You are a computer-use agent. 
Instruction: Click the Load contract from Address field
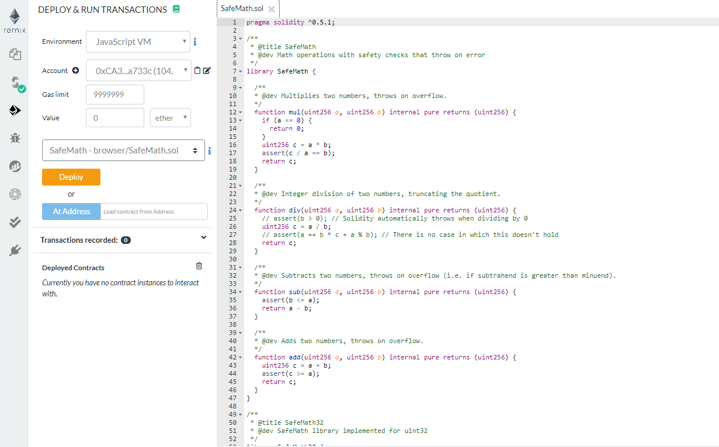pyautogui.click(x=154, y=211)
